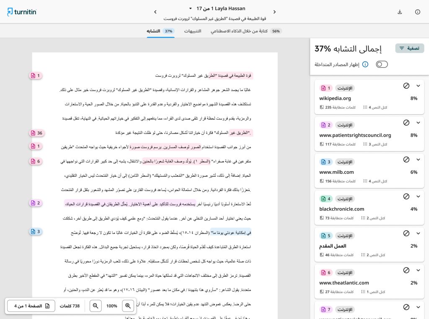Expand the www.patientsrightscouncil.org source card
The image size is (429, 319).
tap(418, 123)
